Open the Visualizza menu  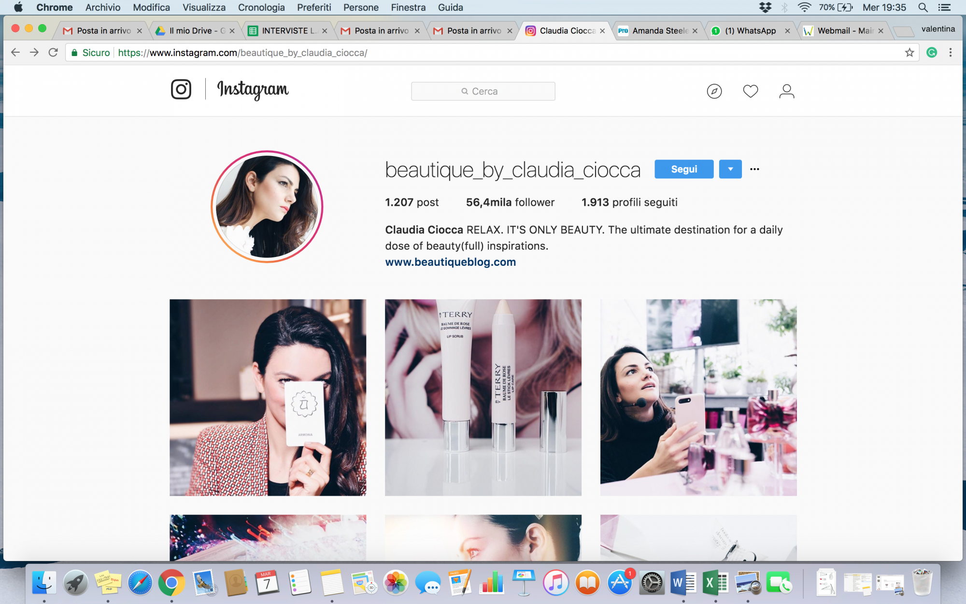[204, 7]
